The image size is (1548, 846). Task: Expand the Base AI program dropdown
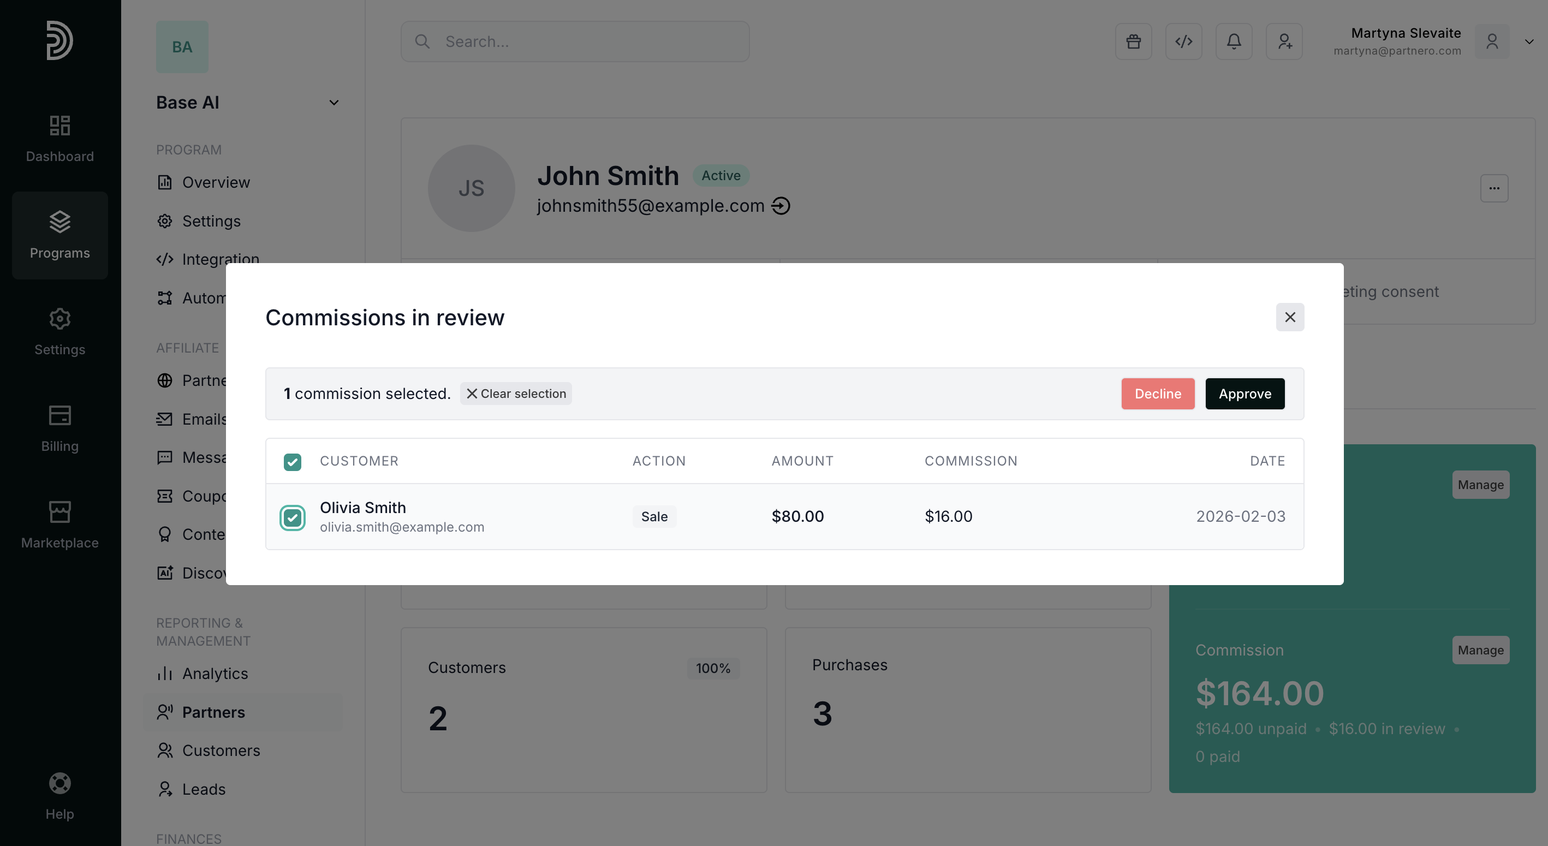(334, 103)
